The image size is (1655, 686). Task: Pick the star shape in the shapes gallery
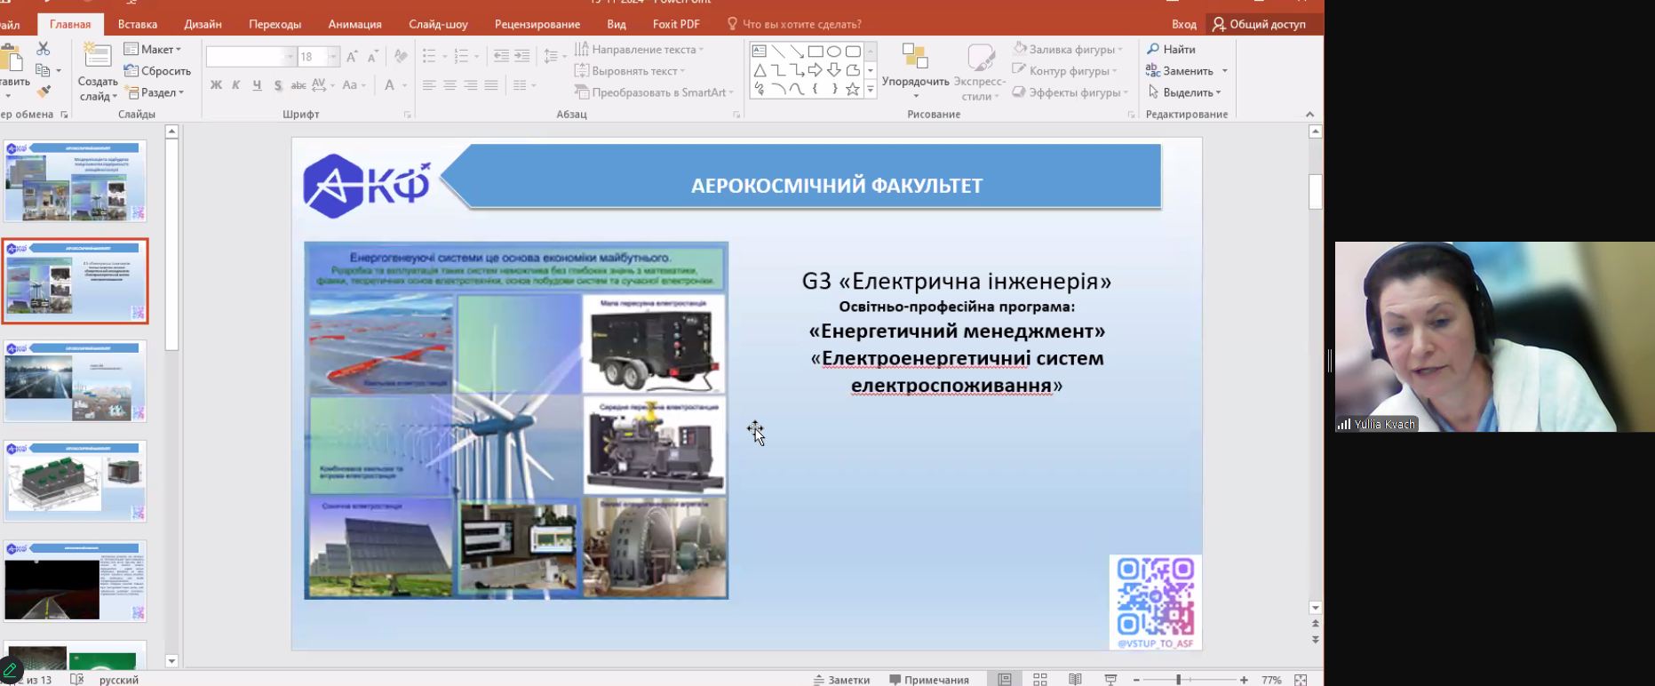(x=853, y=89)
